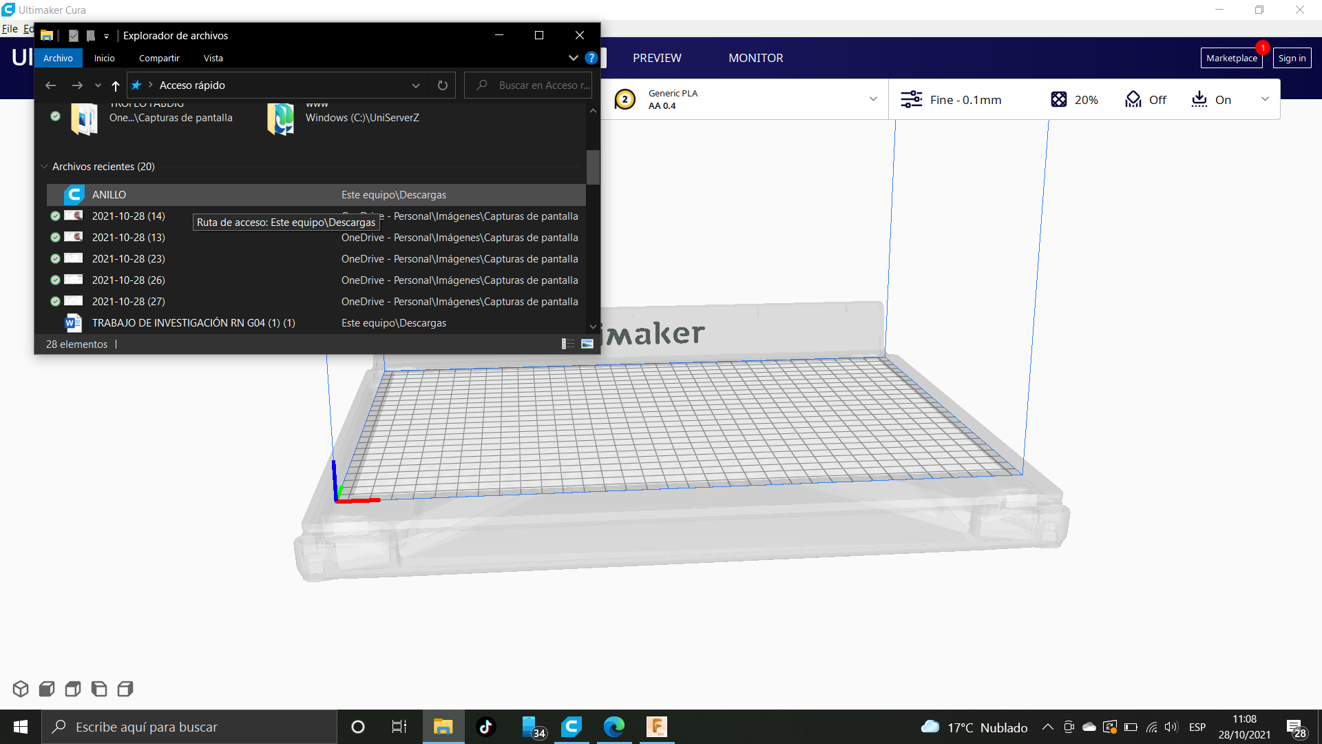Image resolution: width=1322 pixels, height=744 pixels.
Task: Select the 2021-10-28 (23) screenshot file
Action: [x=316, y=259]
